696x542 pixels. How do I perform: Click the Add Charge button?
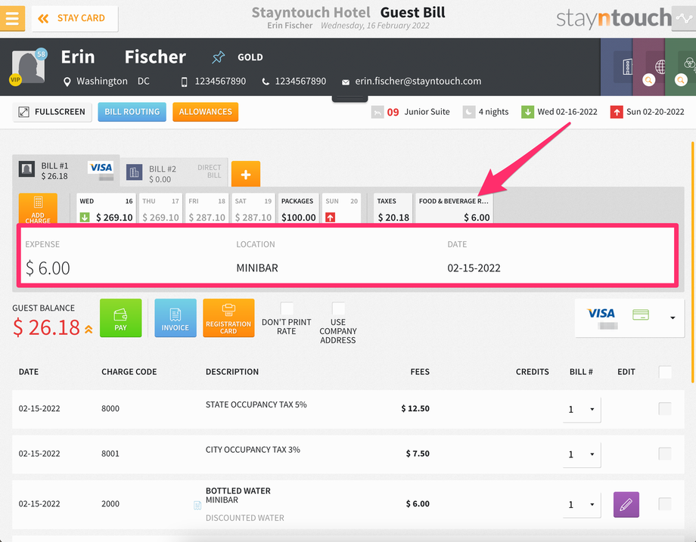pos(38,209)
